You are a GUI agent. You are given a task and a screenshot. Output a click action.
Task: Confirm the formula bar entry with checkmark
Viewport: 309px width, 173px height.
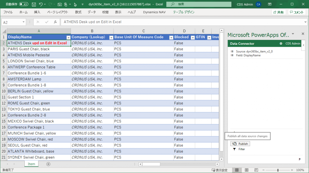[47, 22]
